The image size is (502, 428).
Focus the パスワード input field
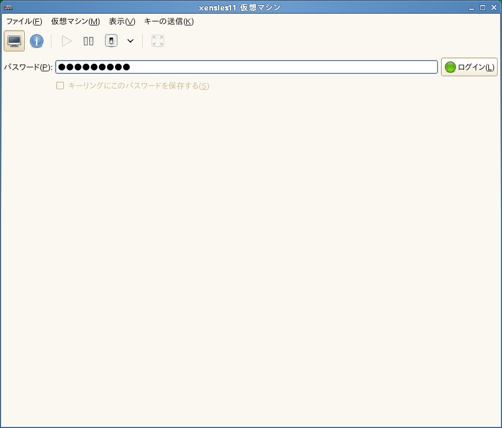tap(247, 67)
